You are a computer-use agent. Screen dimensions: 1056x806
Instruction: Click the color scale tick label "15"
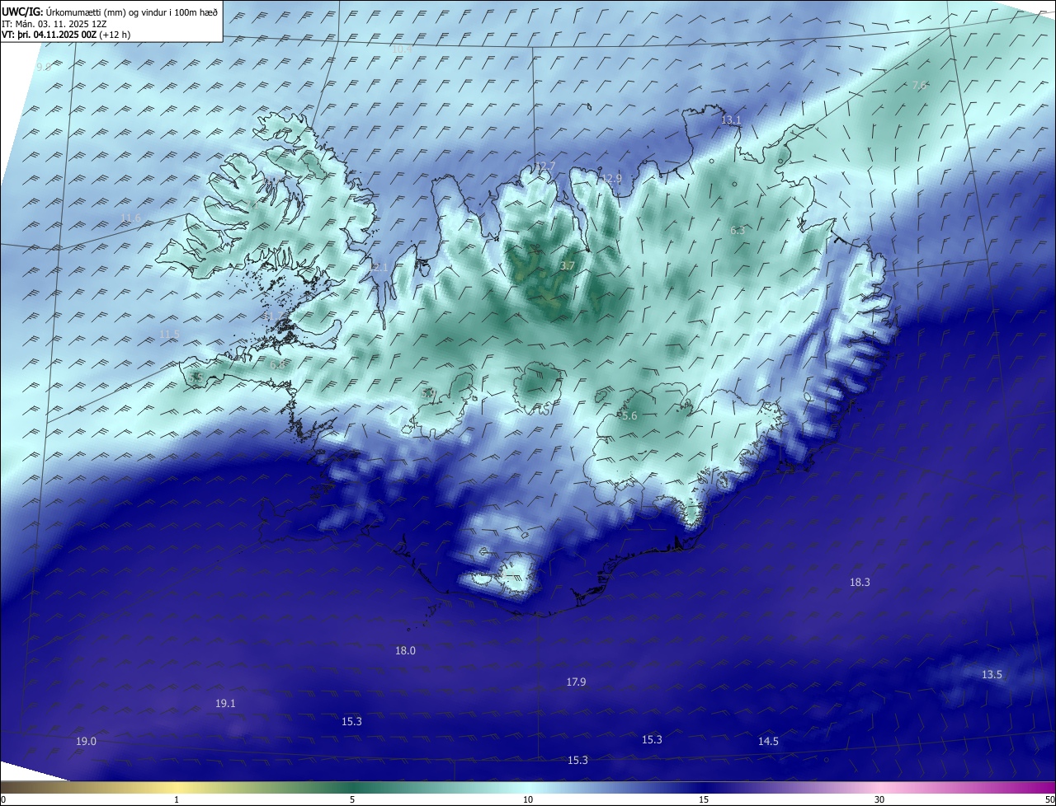click(x=704, y=800)
